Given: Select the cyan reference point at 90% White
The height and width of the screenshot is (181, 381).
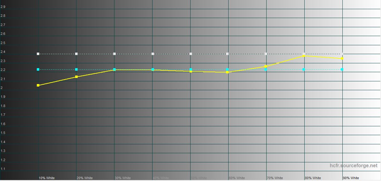Looking at the screenshot, I should [x=342, y=69].
